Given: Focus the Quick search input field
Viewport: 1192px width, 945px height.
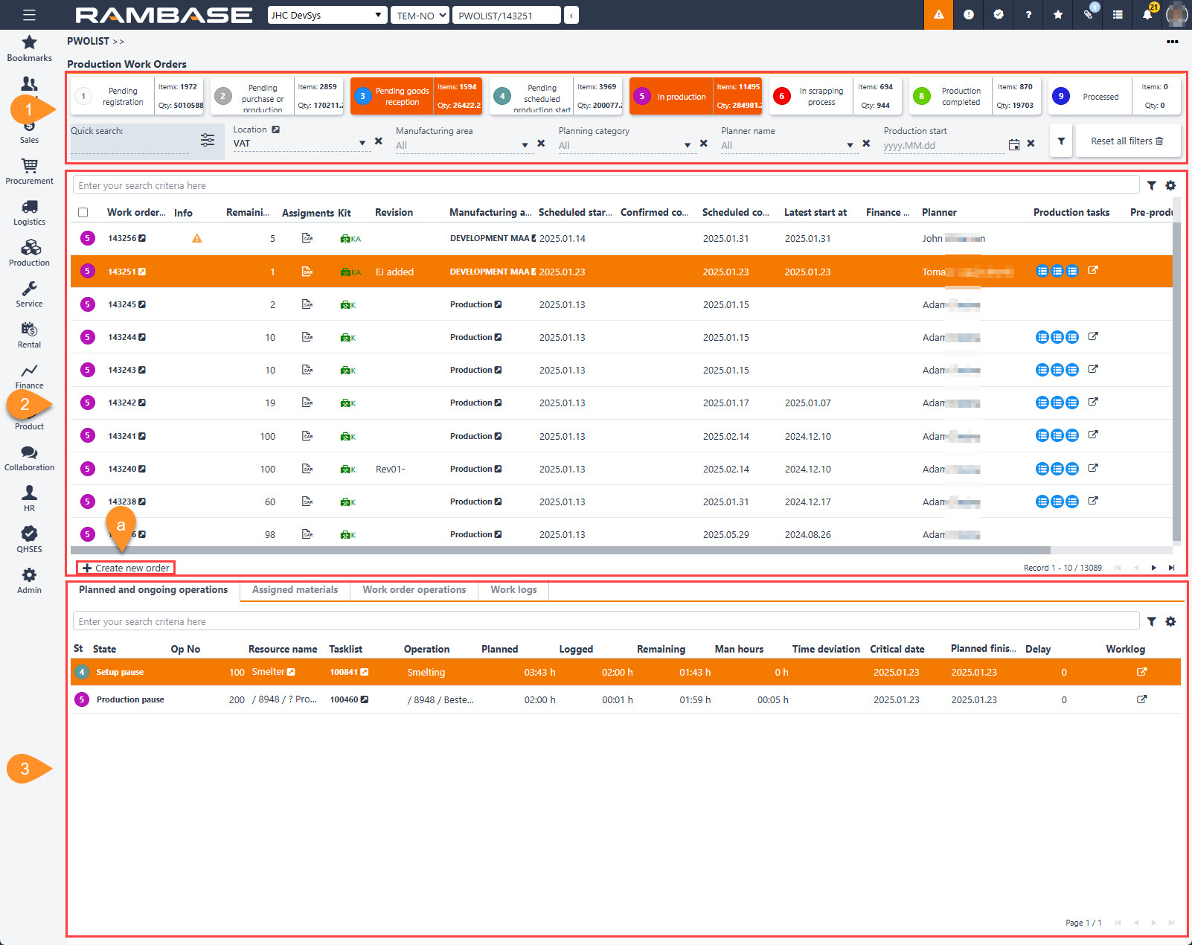Looking at the screenshot, I should [x=130, y=147].
